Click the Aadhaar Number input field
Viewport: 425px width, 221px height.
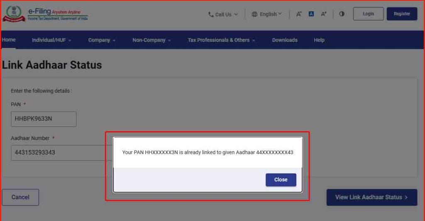coord(61,153)
